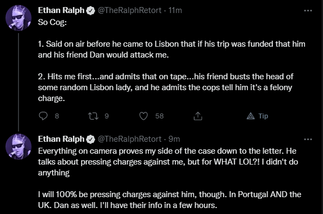This screenshot has height=214, width=323.
Task: Send a Tip to Ethan Ralph
Action: click(x=257, y=116)
